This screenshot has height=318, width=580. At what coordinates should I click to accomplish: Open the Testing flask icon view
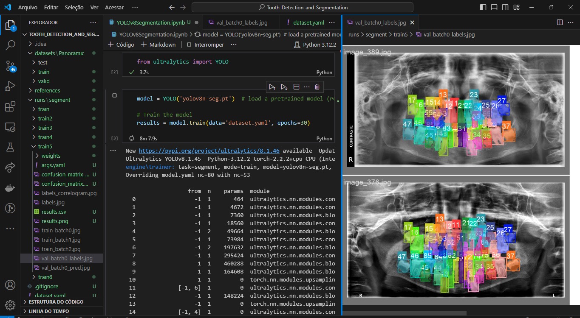[10, 148]
